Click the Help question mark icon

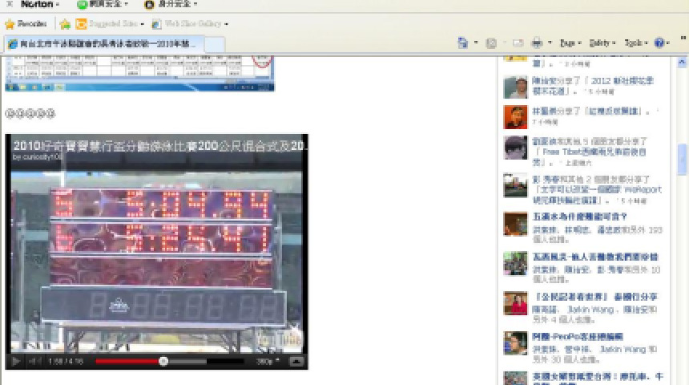[x=659, y=43]
